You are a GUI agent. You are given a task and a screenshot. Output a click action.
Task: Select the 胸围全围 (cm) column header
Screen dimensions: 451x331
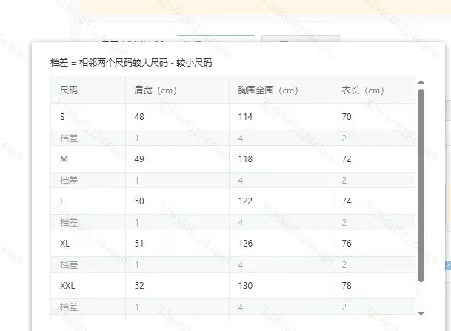[x=268, y=90]
